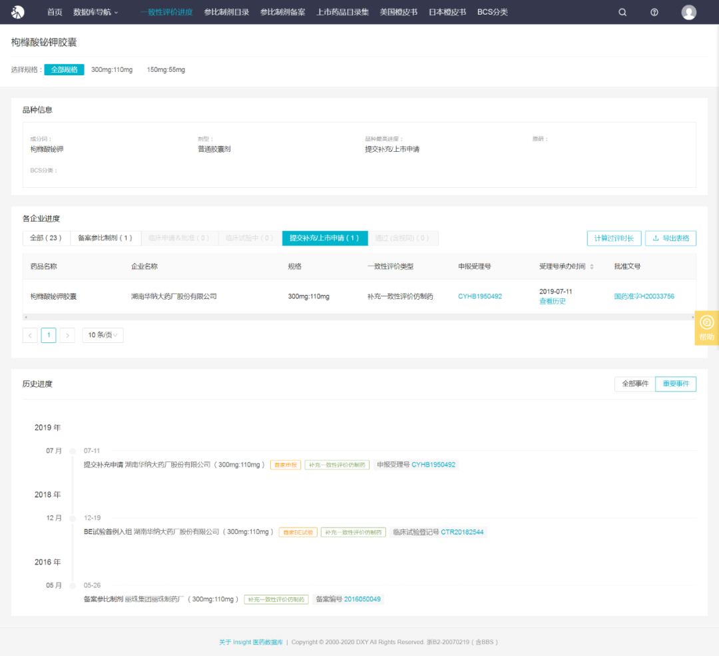This screenshot has width=719, height=656.
Task: Click 一致性评价类型 column header
Action: pyautogui.click(x=390, y=266)
